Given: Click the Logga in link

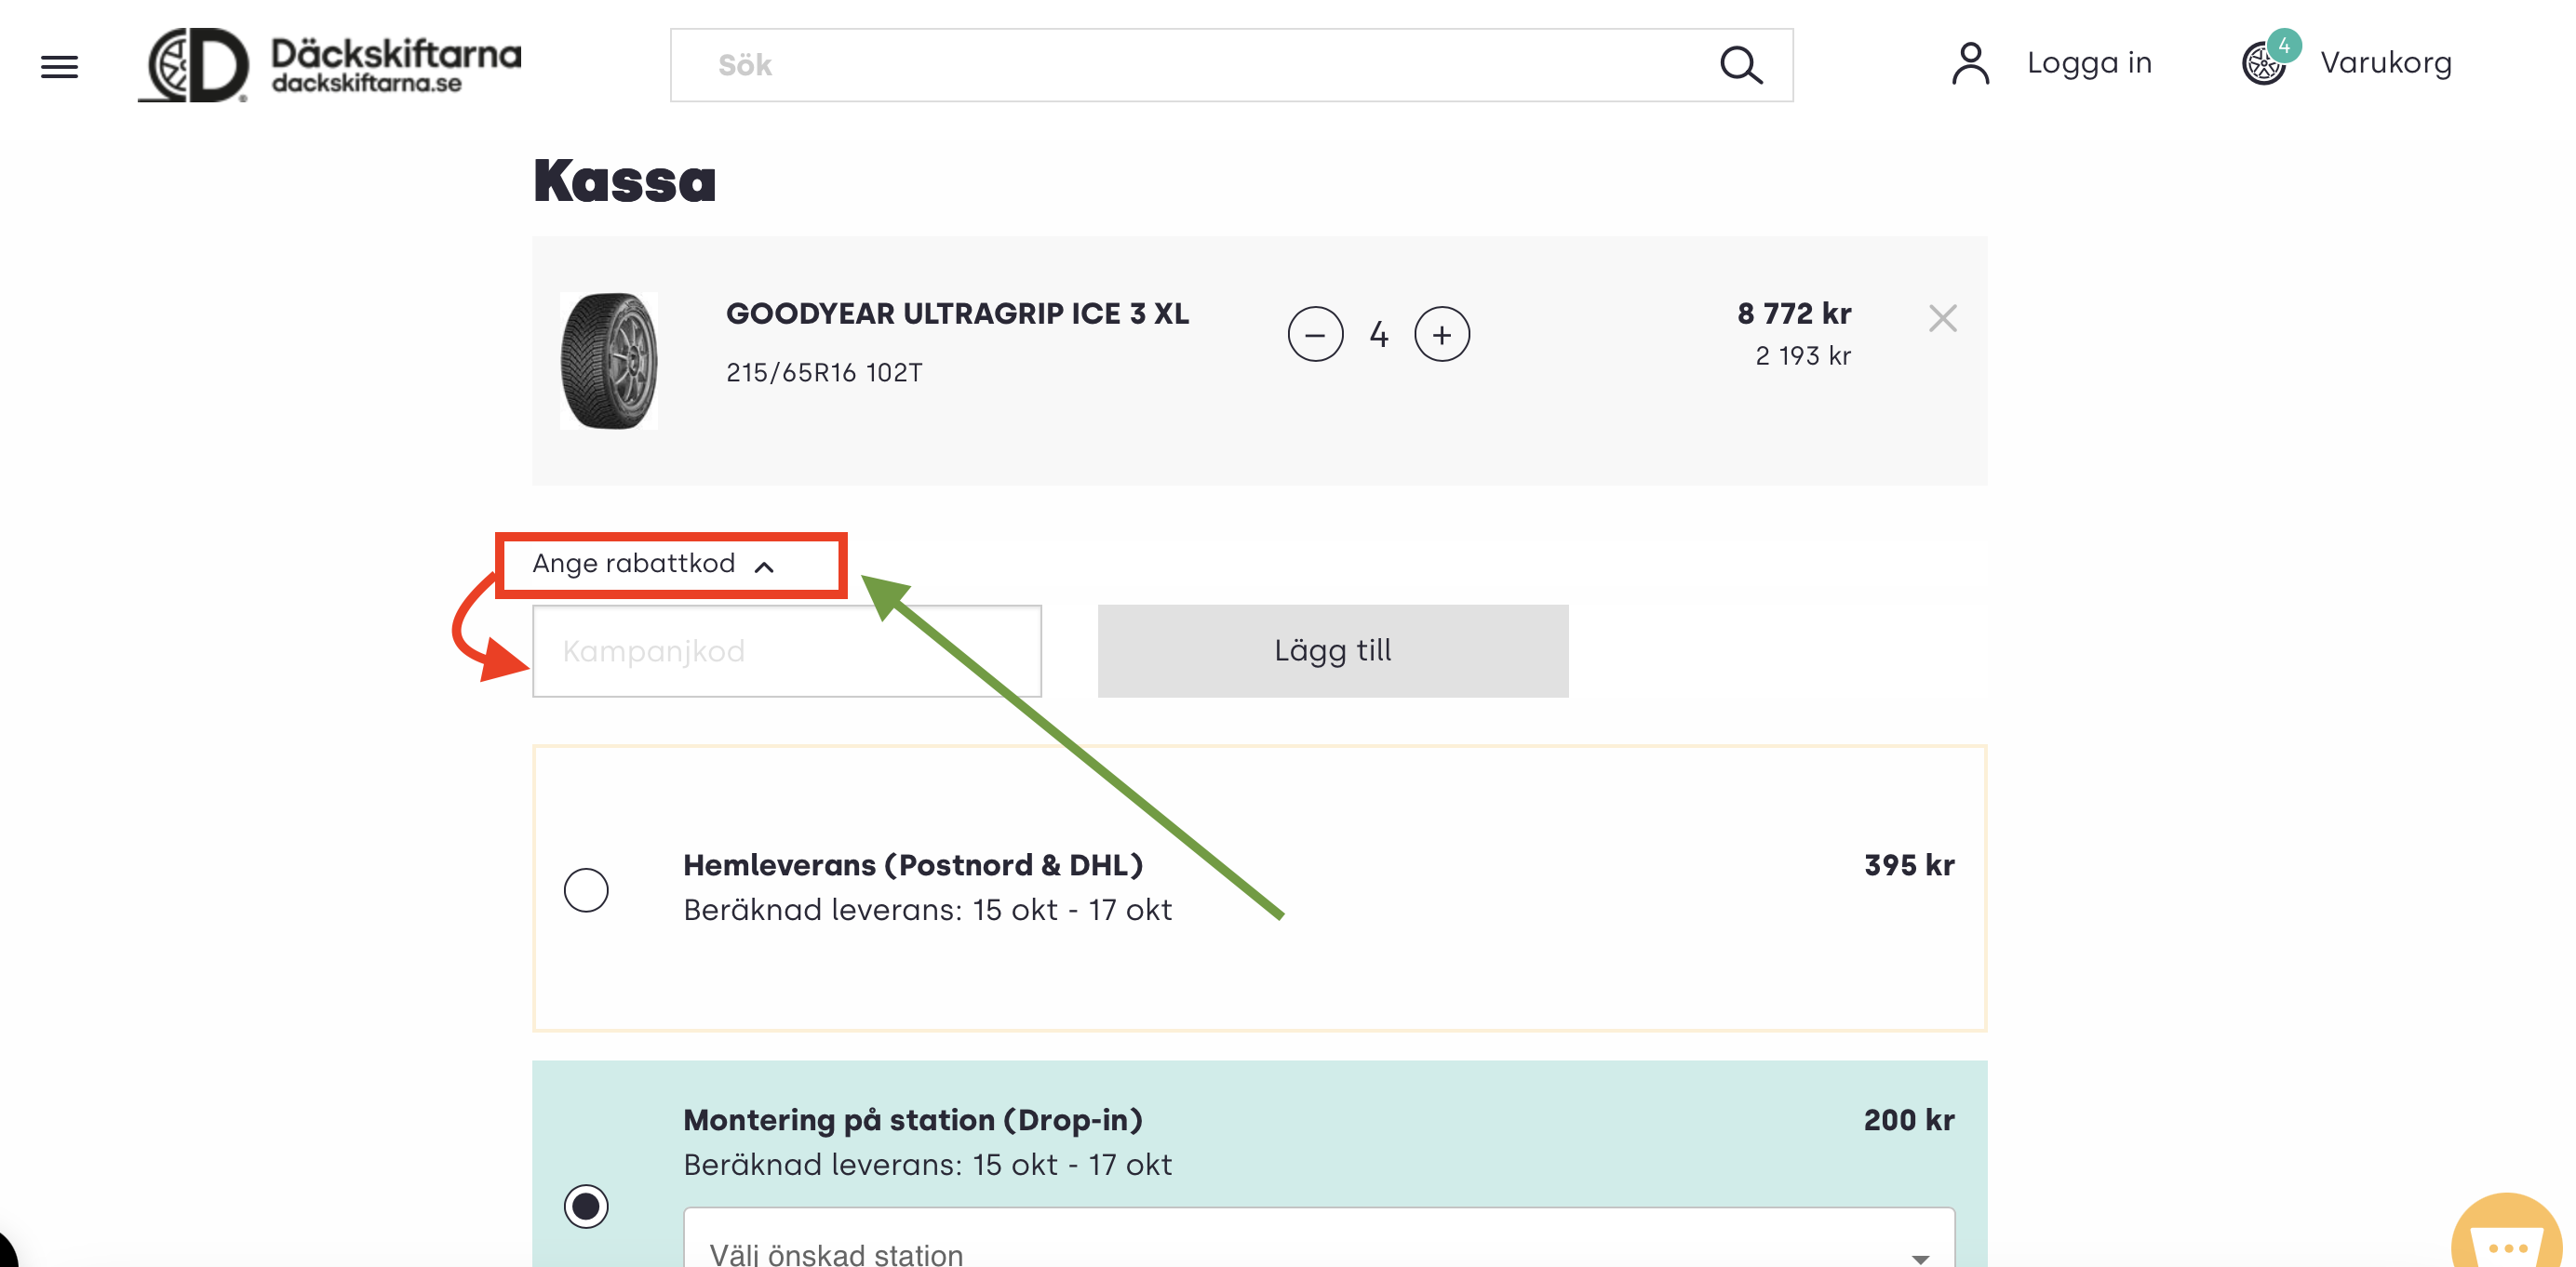Looking at the screenshot, I should [2088, 63].
